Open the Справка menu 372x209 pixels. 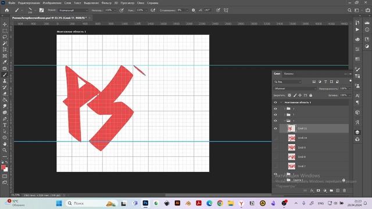(152, 3)
